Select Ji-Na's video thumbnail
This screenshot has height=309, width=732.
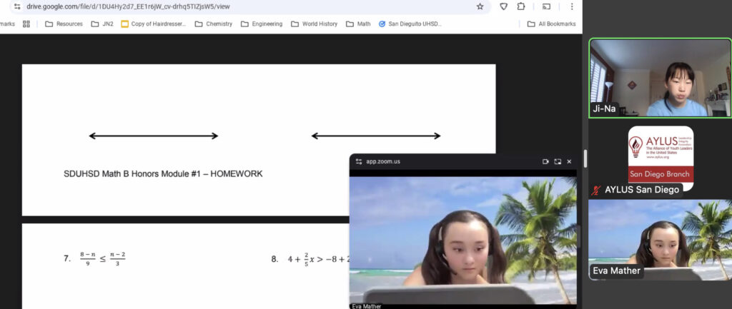coord(659,78)
